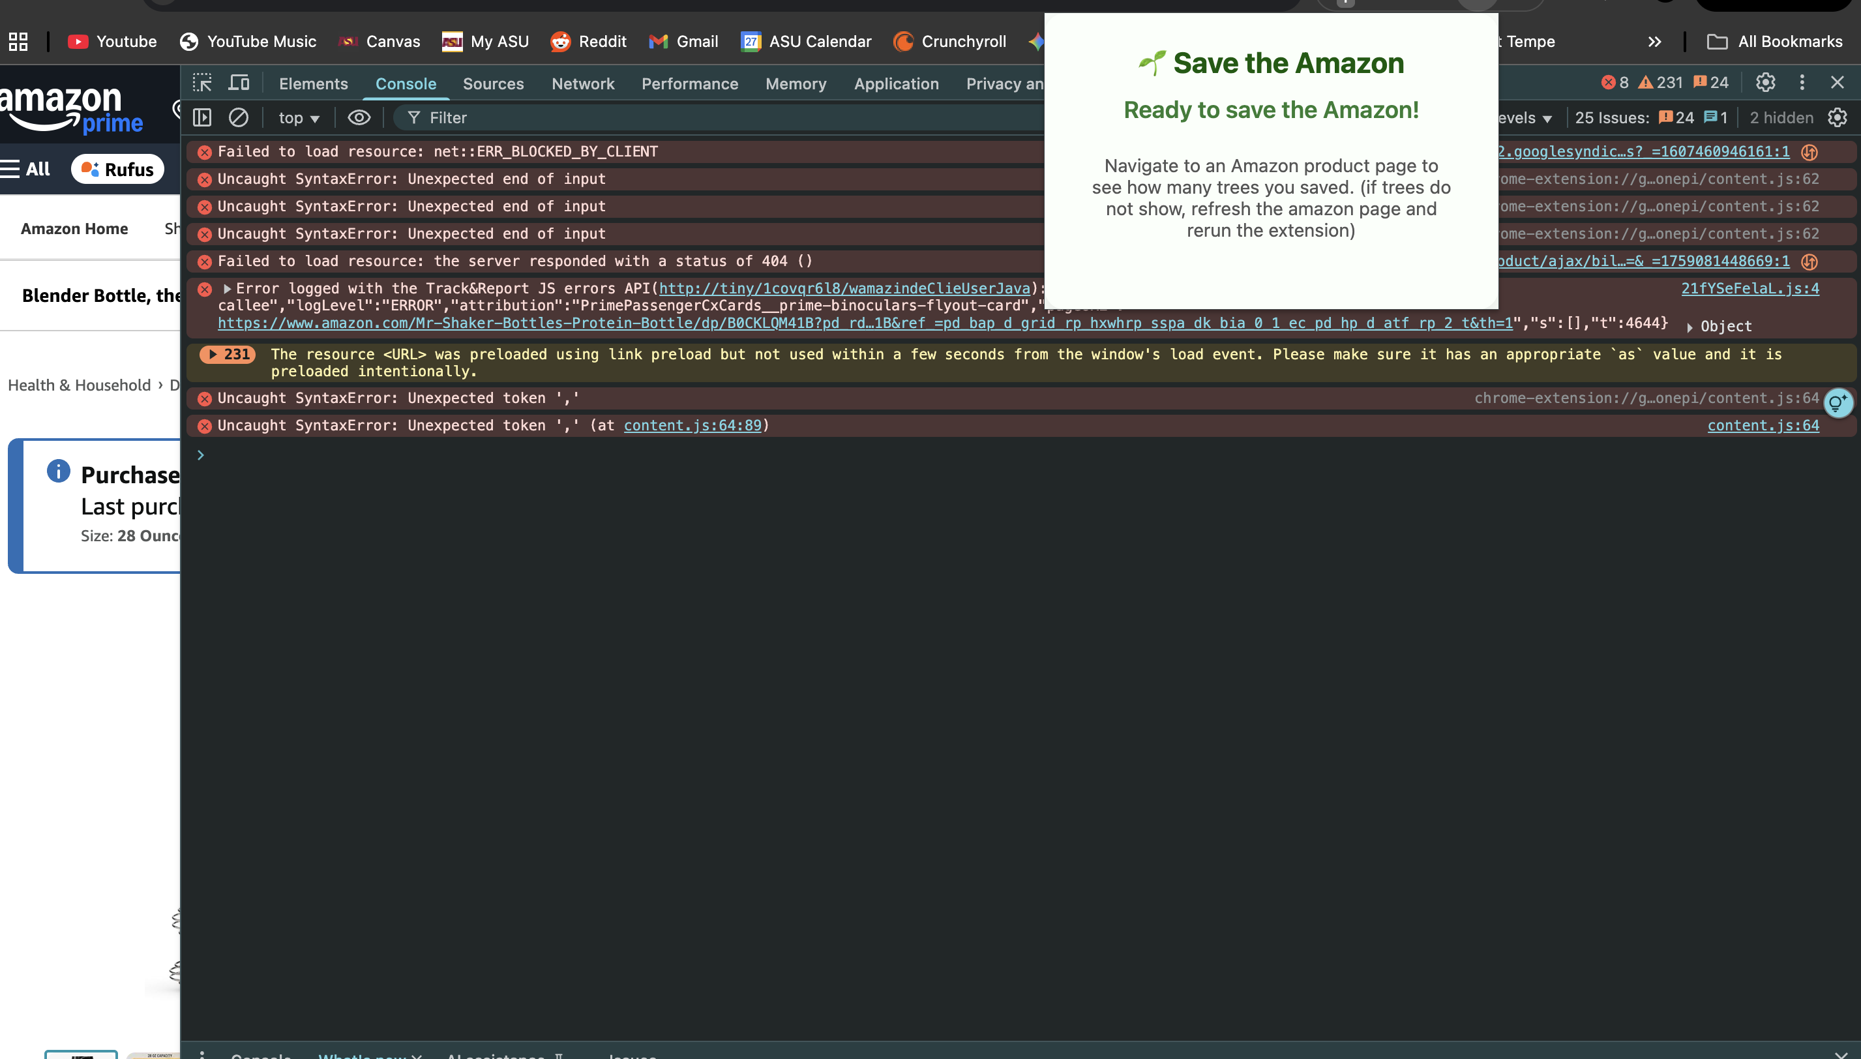Expand the Track&Report error log entry
The image size is (1861, 1059).
227,289
